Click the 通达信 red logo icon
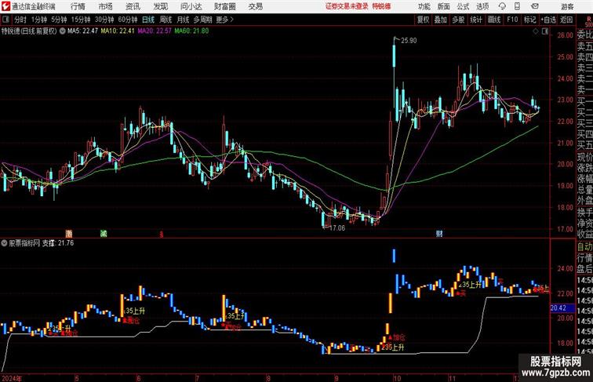Screen dimensions: 593x382 pos(6,6)
